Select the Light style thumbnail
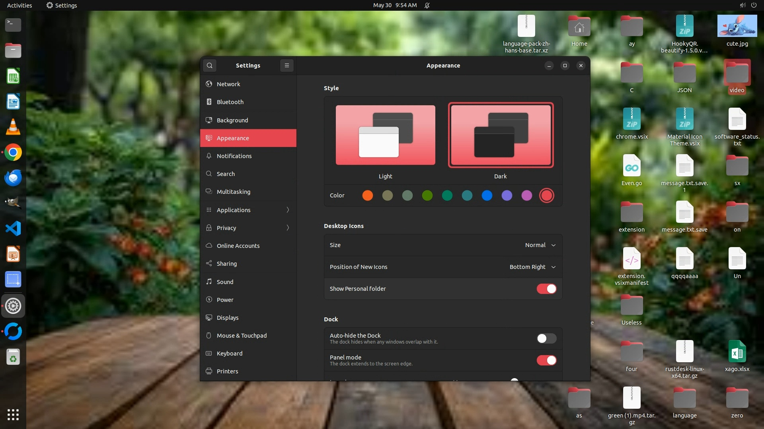This screenshot has width=764, height=429. tap(385, 135)
